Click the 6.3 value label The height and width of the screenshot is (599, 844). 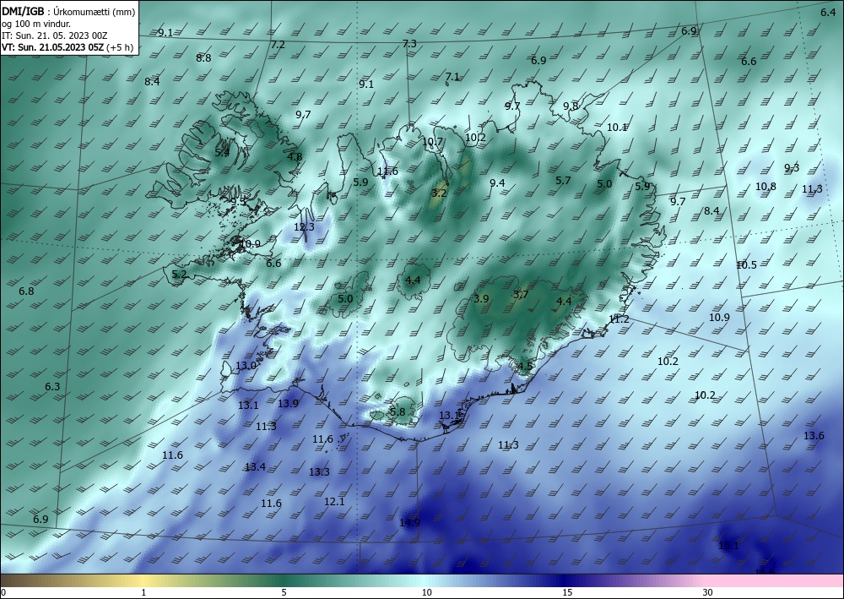(x=52, y=386)
